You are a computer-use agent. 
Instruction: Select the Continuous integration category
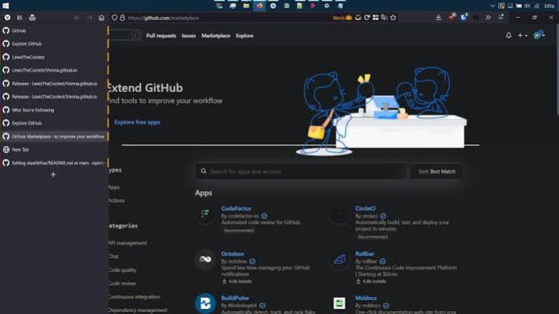(x=135, y=297)
